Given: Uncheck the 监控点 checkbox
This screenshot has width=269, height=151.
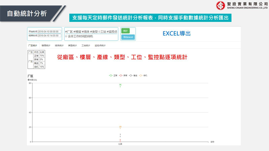Looking at the screenshot, I should coord(108,32).
